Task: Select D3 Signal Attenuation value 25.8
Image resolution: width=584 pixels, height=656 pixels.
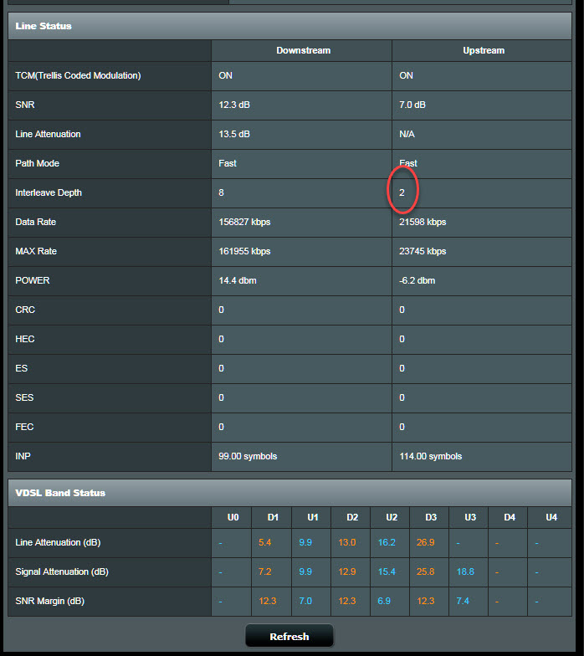Action: 425,572
